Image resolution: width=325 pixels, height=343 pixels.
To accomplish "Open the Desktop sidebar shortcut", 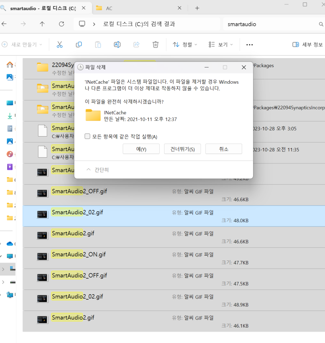I will pyautogui.click(x=10, y=103).
